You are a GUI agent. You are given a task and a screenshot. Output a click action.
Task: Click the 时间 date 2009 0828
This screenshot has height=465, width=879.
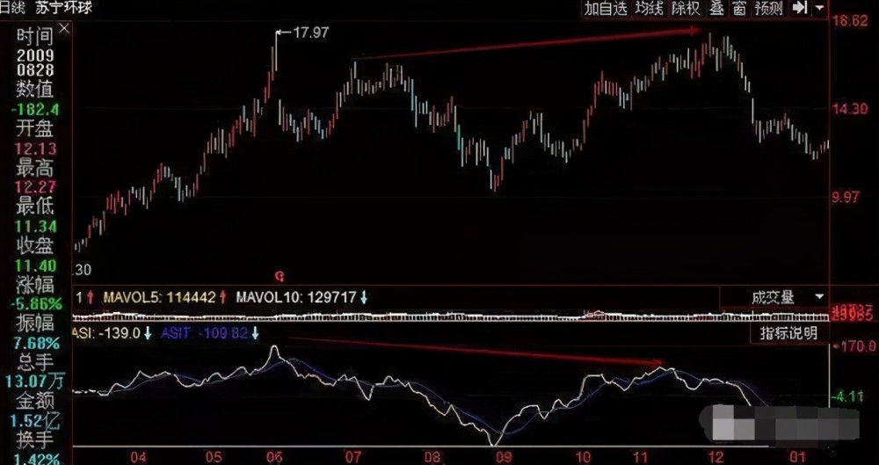[x=35, y=62]
